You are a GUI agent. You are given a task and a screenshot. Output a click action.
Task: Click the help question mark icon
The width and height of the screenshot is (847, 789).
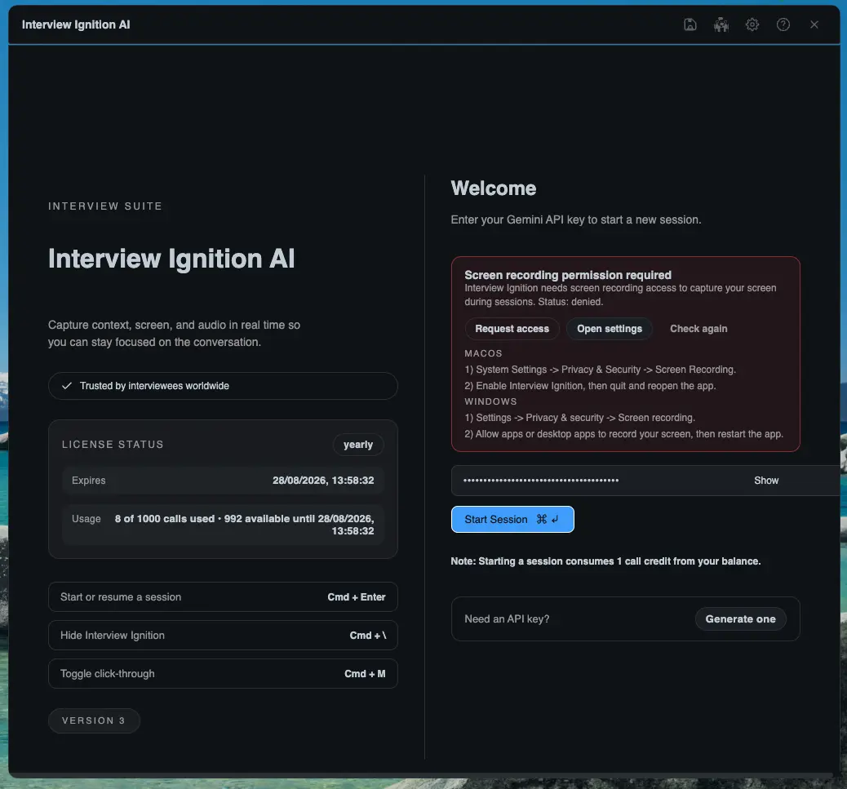click(x=783, y=24)
